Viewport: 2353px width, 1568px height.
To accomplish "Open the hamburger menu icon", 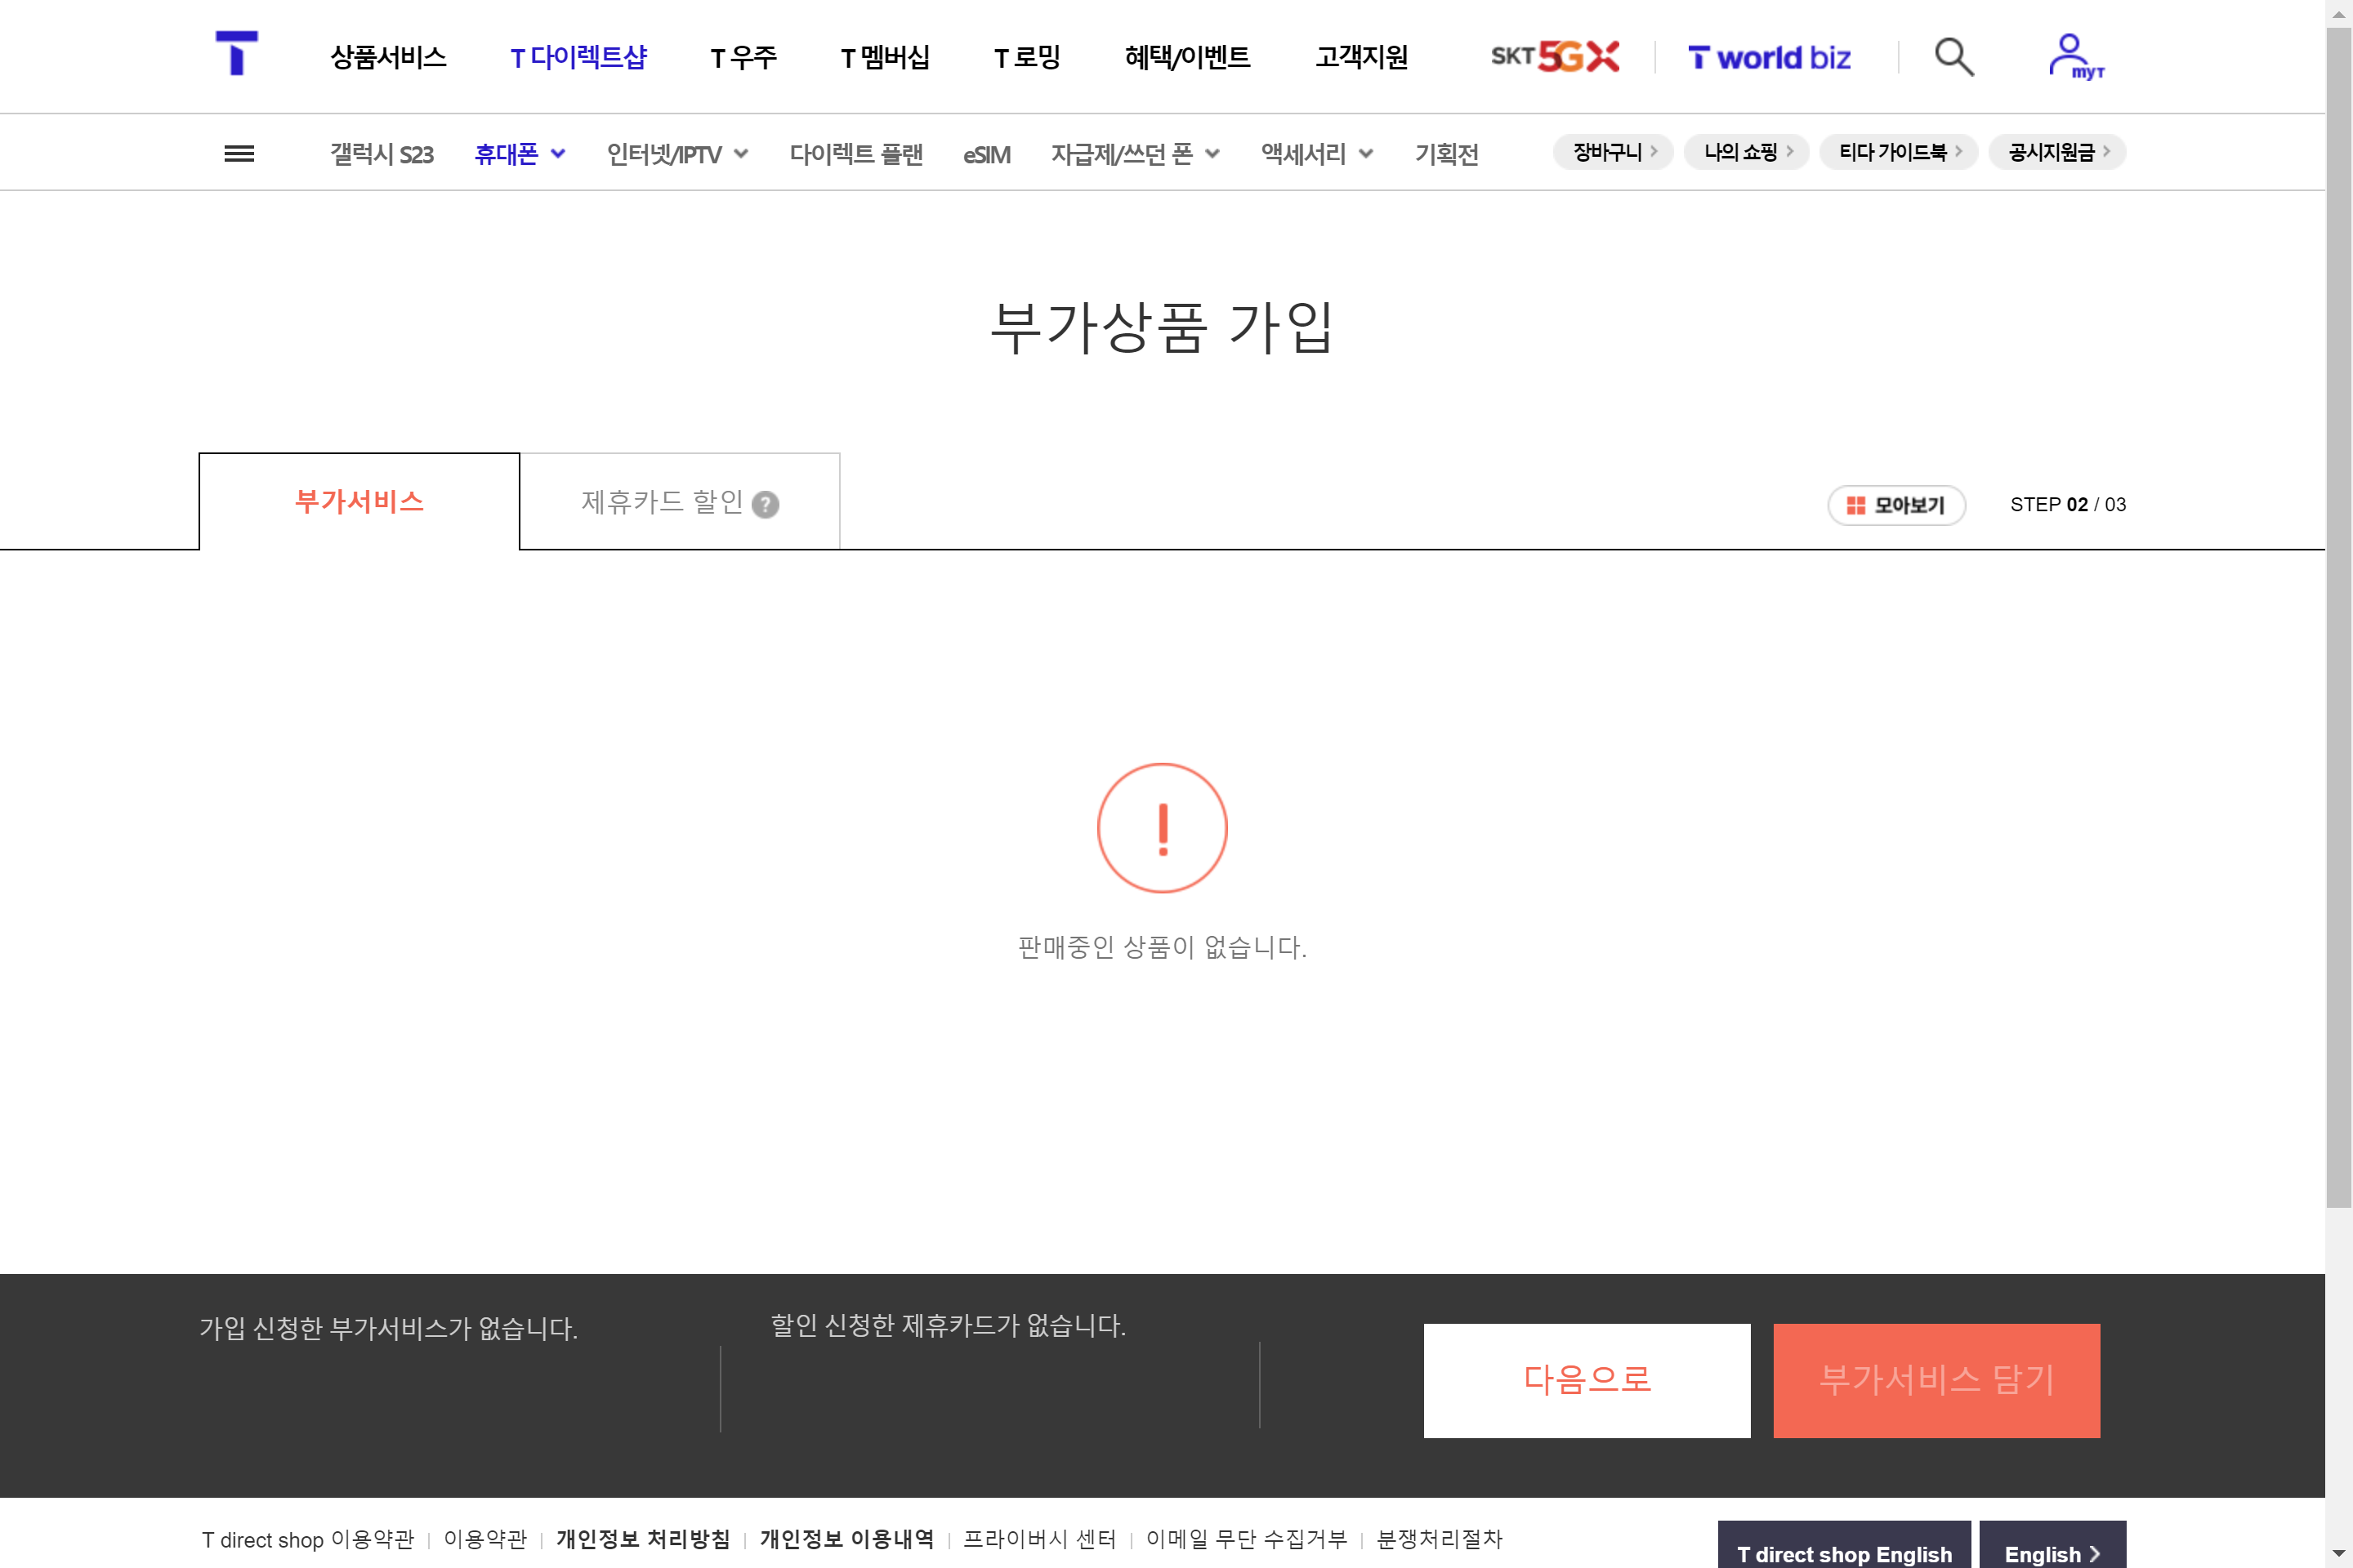I will [x=239, y=153].
